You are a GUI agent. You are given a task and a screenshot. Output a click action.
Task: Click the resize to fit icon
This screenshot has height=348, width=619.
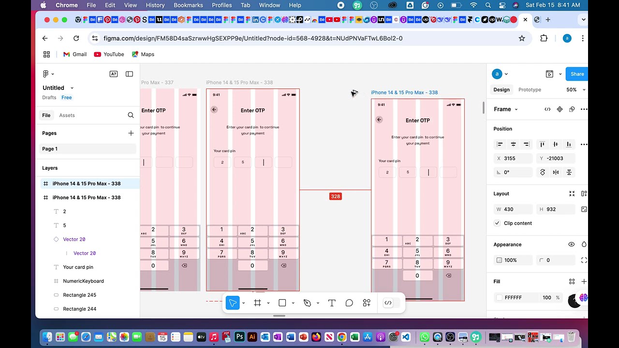pyautogui.click(x=572, y=194)
